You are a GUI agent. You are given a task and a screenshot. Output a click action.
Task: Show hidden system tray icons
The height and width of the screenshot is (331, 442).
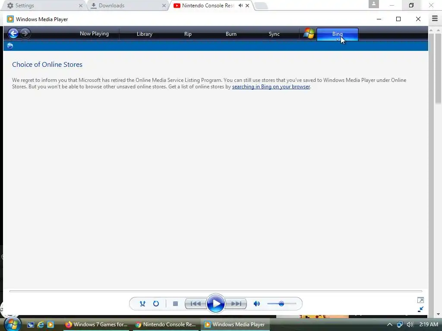coord(390,325)
